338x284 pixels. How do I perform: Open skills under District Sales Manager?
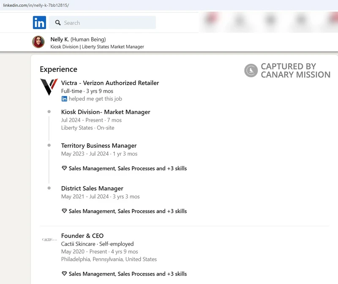click(x=128, y=211)
